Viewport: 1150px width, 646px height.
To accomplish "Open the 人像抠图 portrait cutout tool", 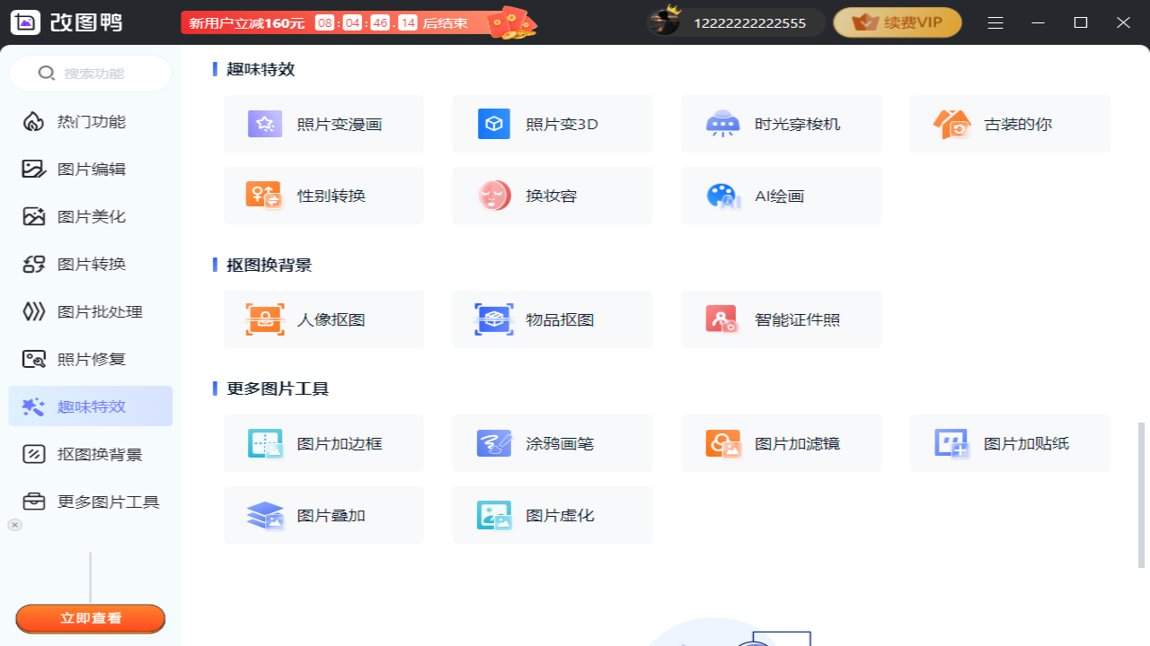I will coord(323,319).
